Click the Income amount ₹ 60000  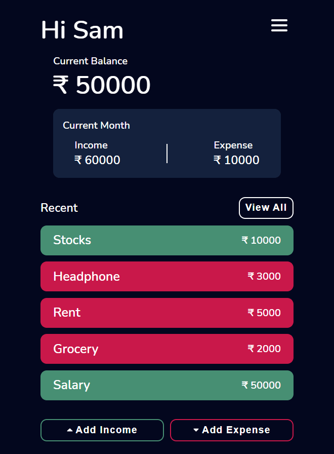97,160
